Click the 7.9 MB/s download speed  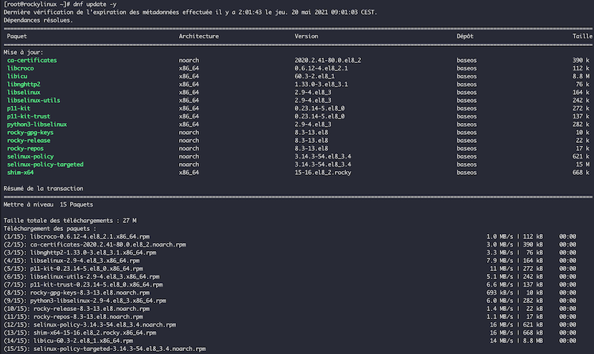pyautogui.click(x=500, y=261)
